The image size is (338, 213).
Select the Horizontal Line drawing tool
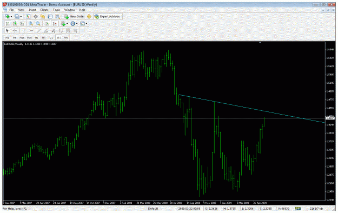click(x=31, y=31)
